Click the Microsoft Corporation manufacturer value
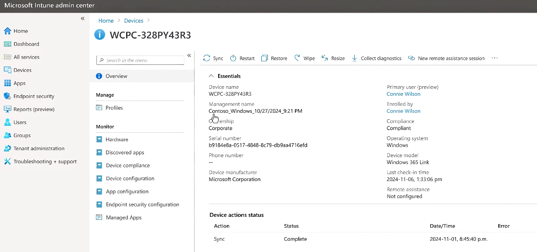The width and height of the screenshot is (537, 252). click(x=235, y=179)
